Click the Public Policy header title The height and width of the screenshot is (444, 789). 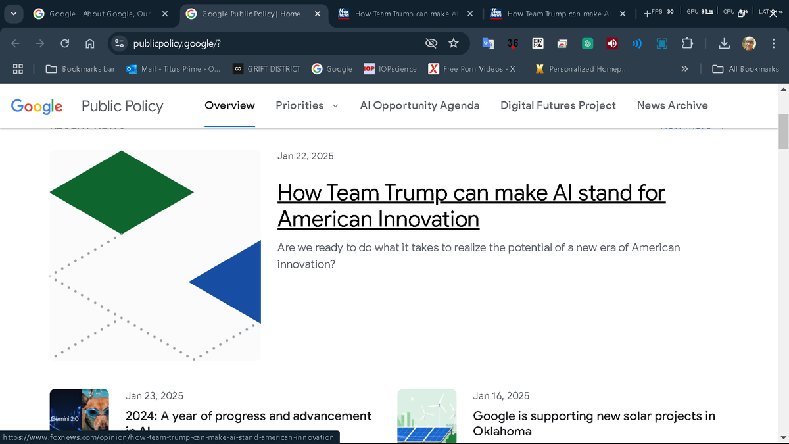tap(122, 106)
